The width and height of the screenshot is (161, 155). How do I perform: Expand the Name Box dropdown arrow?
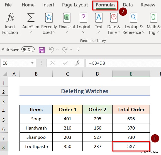pyautogui.click(x=32, y=63)
